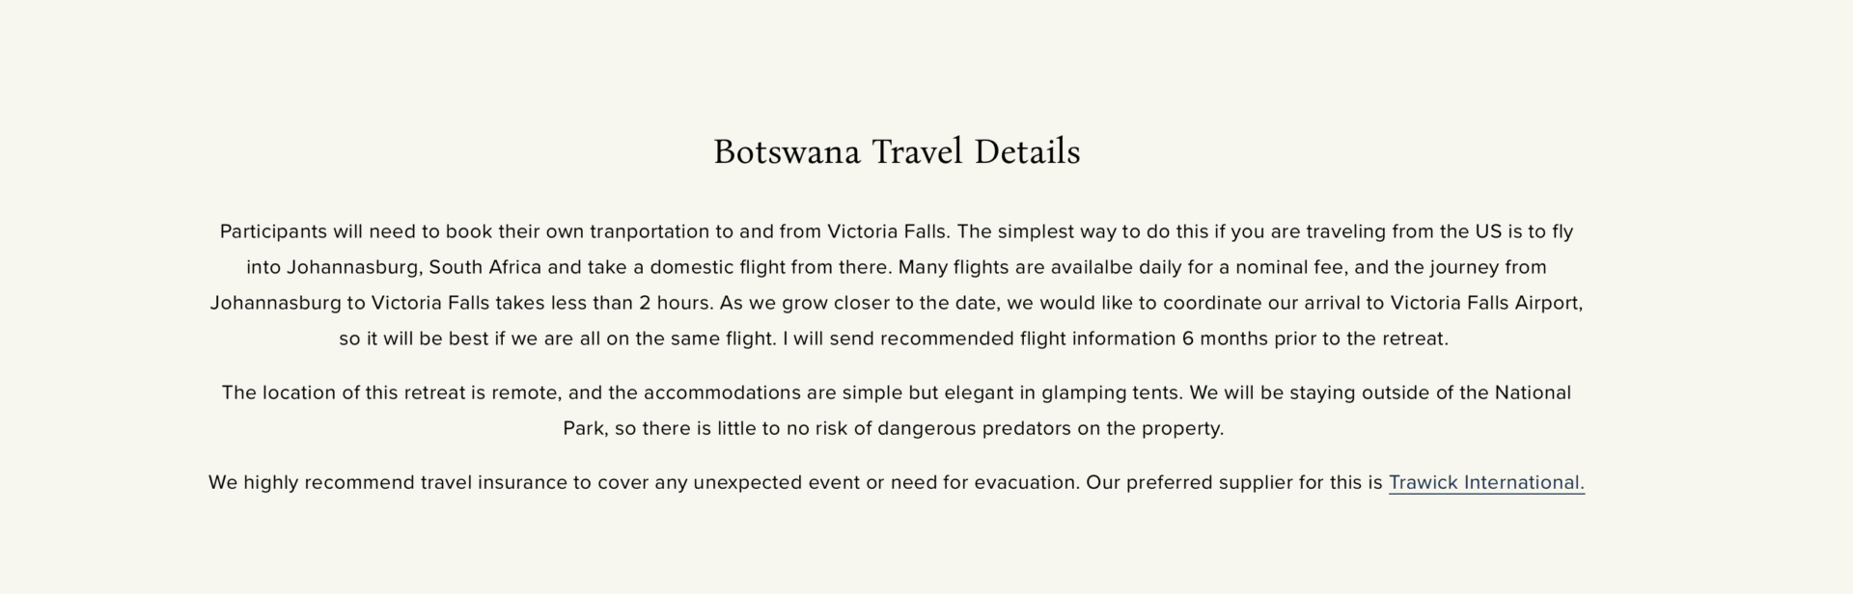Click the words 'domestic flight'
The height and width of the screenshot is (594, 1853).
pyautogui.click(x=717, y=267)
